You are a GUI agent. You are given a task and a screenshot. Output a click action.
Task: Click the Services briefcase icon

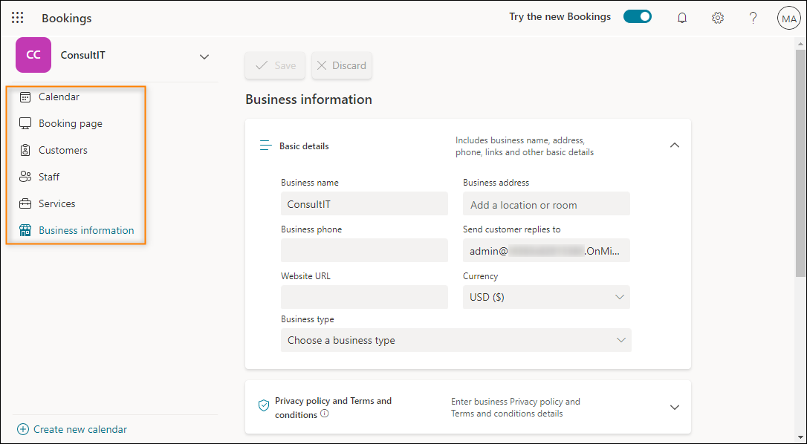pyautogui.click(x=25, y=203)
